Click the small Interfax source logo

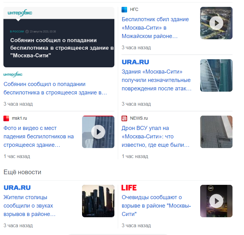[x=13, y=74]
